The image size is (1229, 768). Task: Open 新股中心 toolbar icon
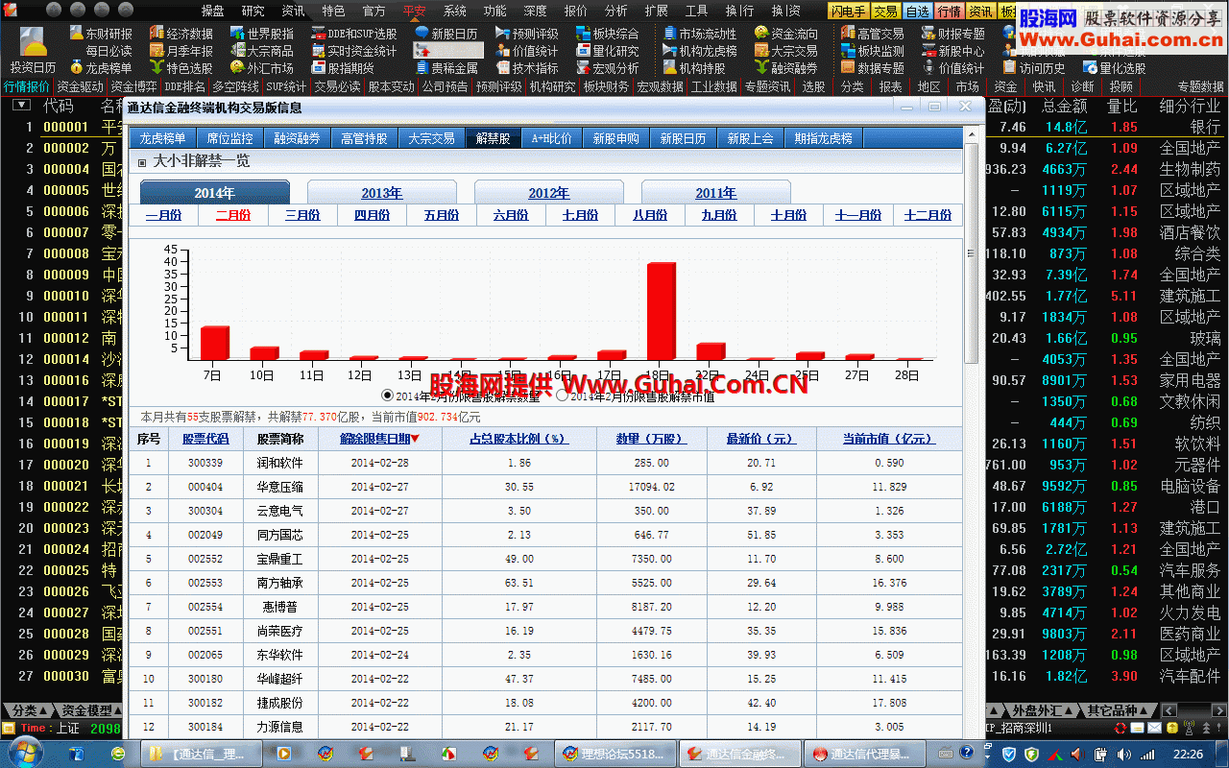click(953, 51)
